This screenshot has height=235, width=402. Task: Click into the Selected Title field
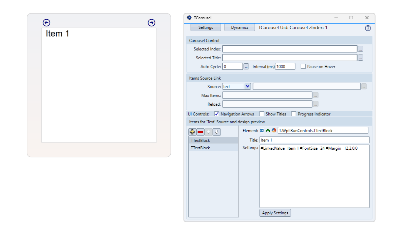click(290, 58)
